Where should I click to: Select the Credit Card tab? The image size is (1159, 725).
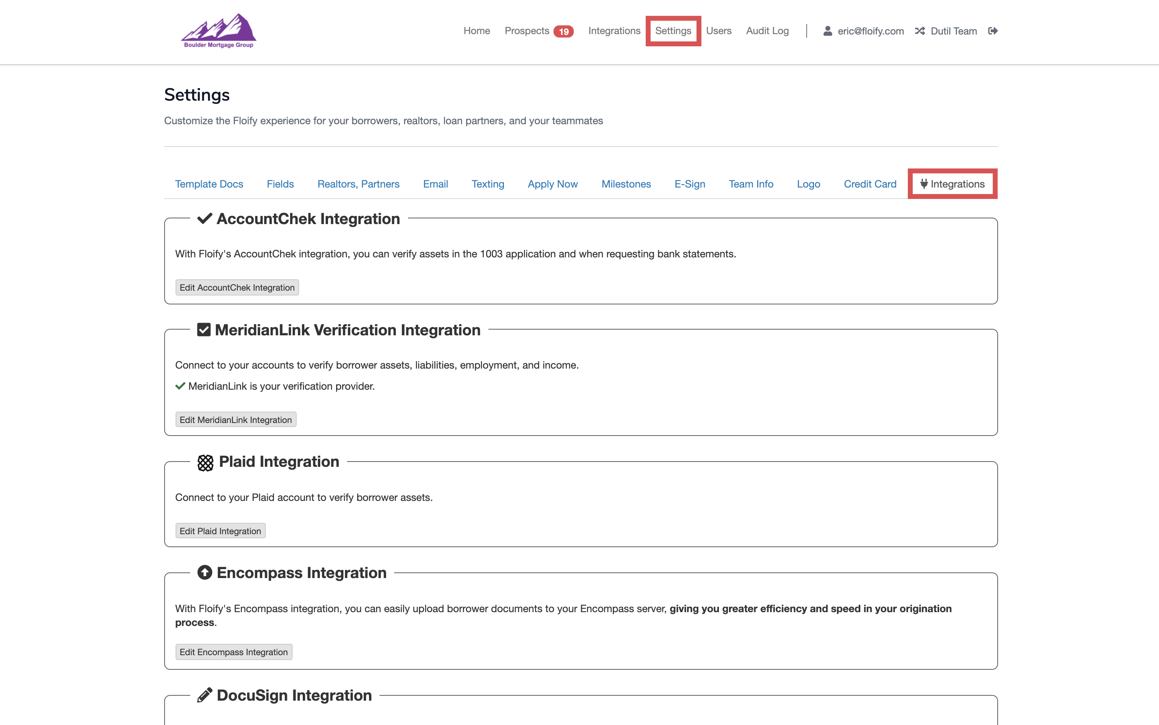[870, 184]
